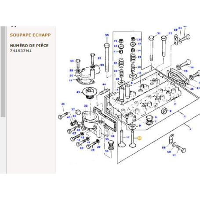Open part callout 32
Image resolution: width=200 pixels, height=200 pixels.
coord(170,33)
